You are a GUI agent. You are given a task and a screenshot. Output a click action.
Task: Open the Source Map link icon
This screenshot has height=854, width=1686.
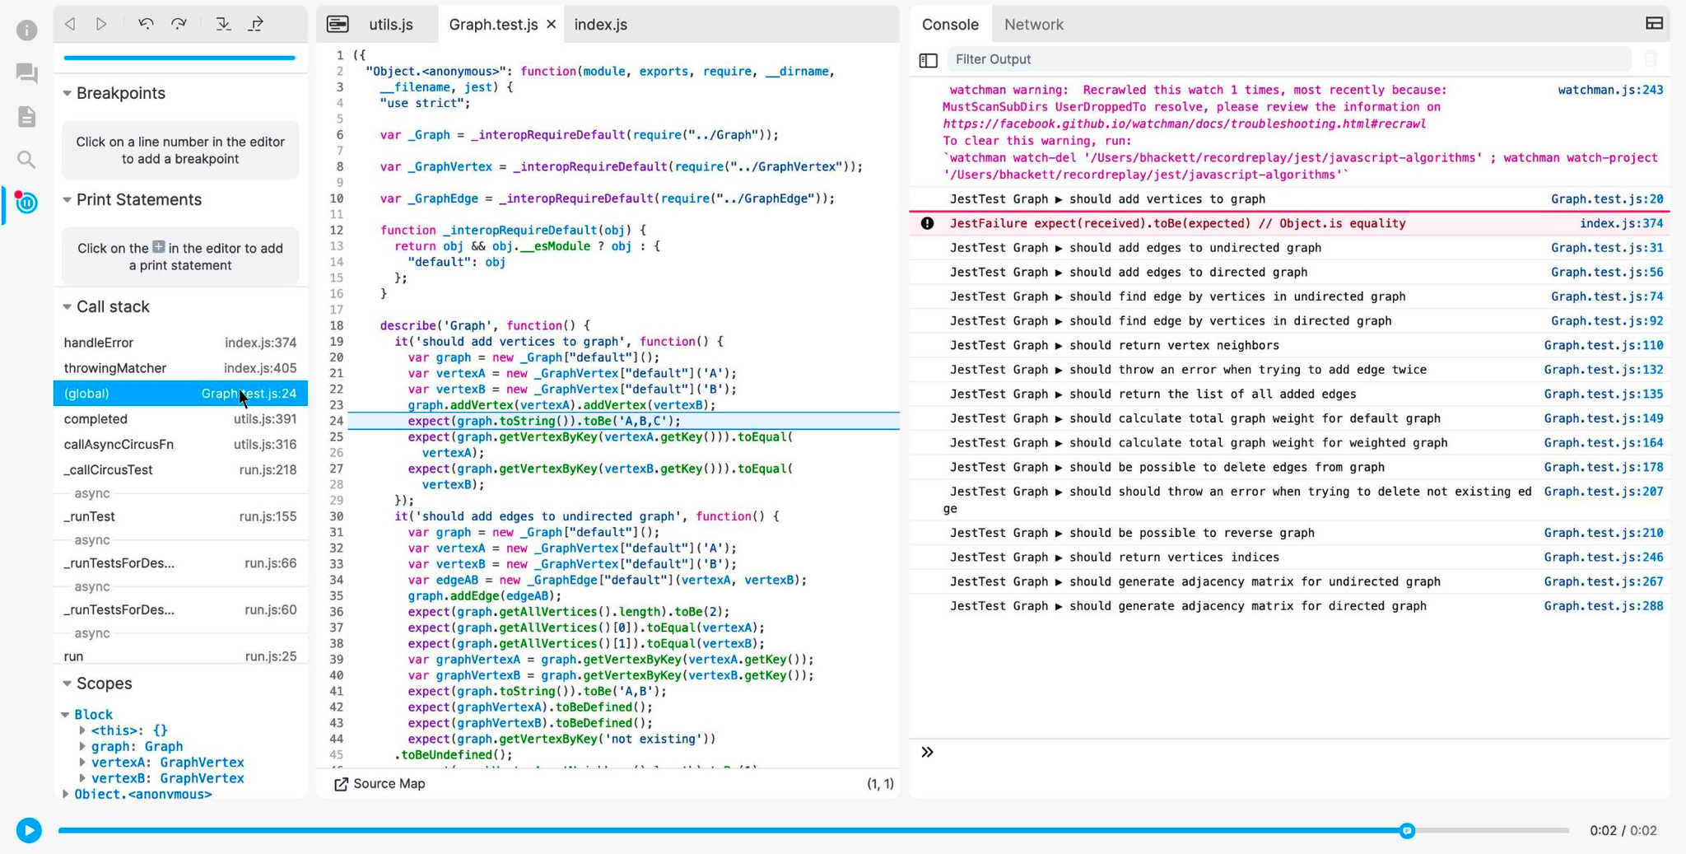341,784
